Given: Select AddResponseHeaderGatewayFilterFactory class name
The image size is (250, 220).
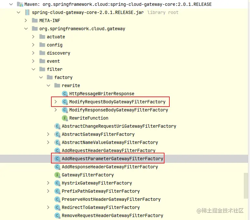Looking at the screenshot, I should click(110, 167).
